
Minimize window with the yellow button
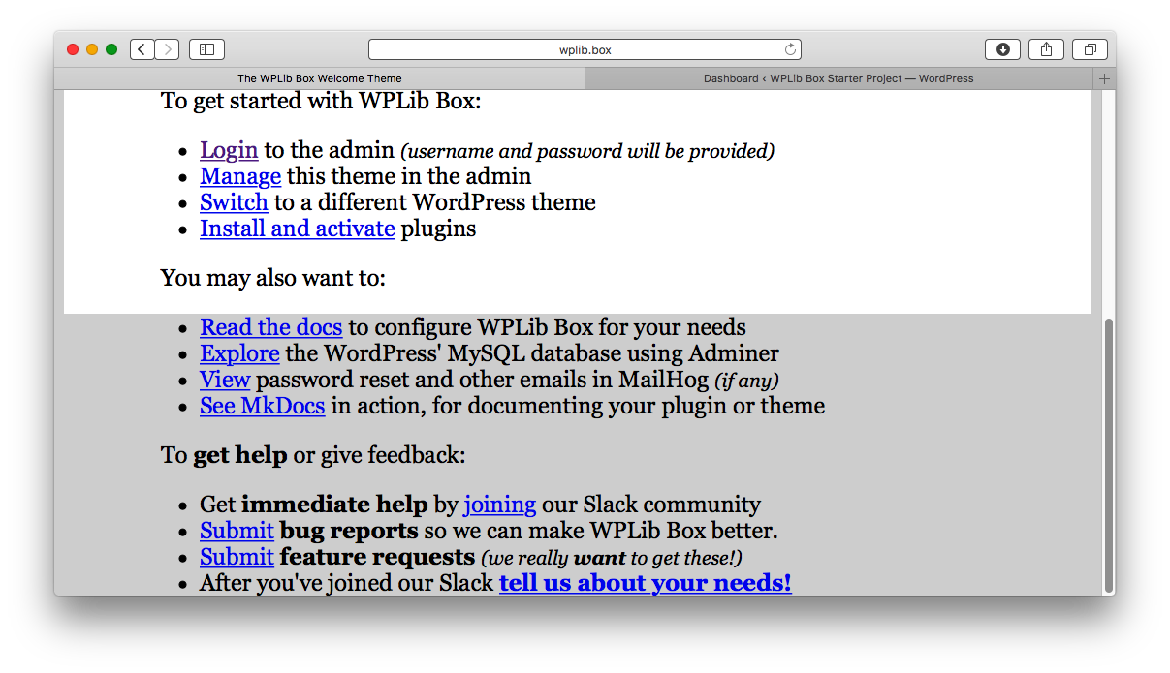(92, 49)
